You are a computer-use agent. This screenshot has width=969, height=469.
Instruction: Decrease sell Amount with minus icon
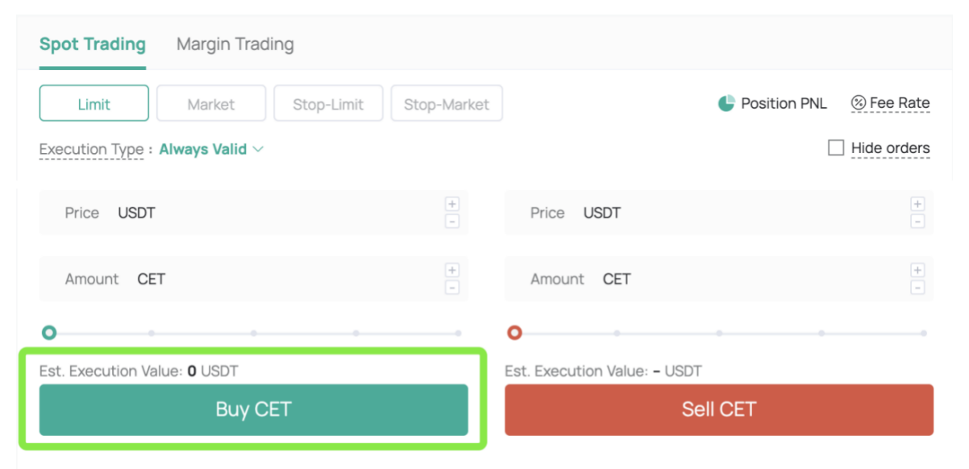point(917,287)
